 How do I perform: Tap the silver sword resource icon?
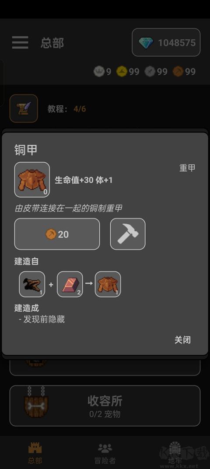pyautogui.click(x=150, y=72)
